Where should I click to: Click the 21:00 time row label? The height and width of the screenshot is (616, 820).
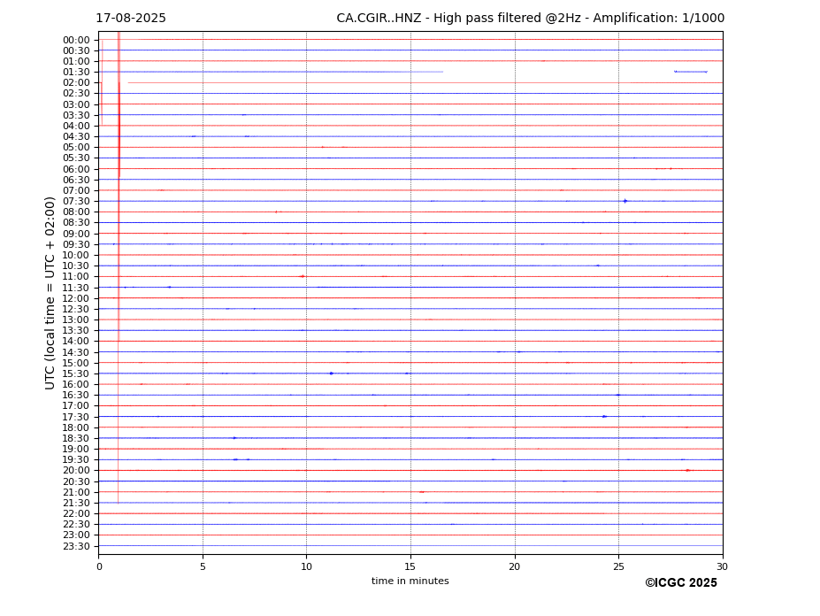76,492
